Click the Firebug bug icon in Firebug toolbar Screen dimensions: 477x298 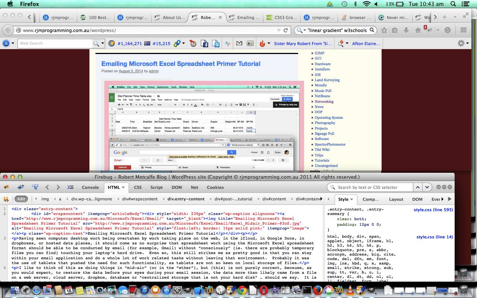(6, 187)
